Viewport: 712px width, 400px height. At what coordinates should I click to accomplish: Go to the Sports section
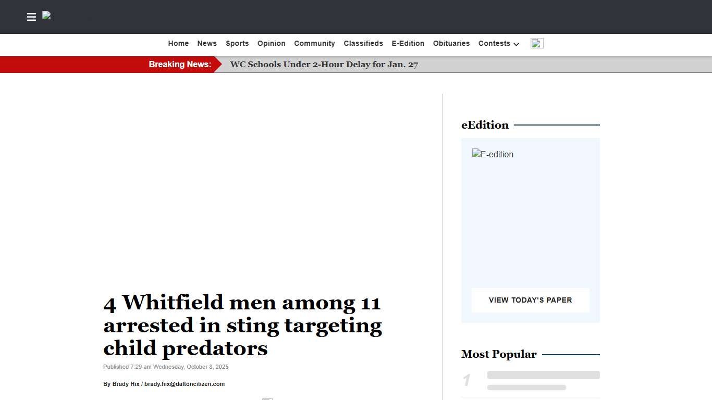237,44
